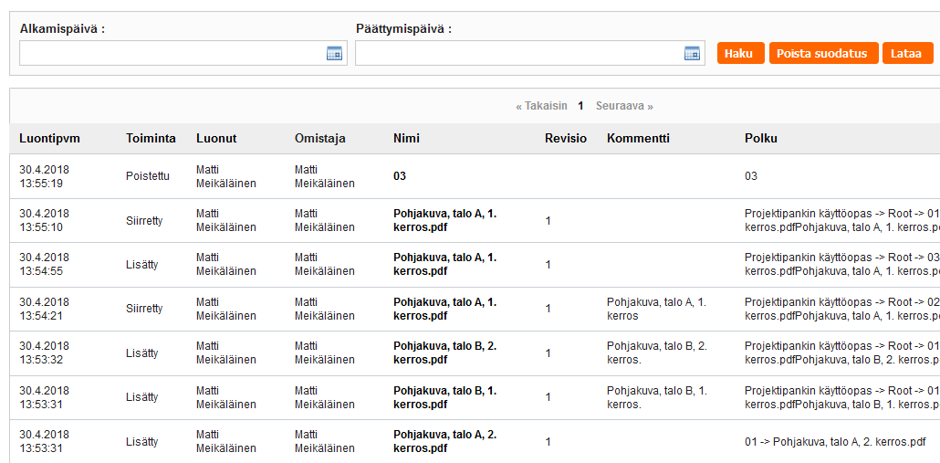Screen dimensions: 940x463
Task: Open the Alkamispäivä calendar picker icon
Action: point(334,54)
